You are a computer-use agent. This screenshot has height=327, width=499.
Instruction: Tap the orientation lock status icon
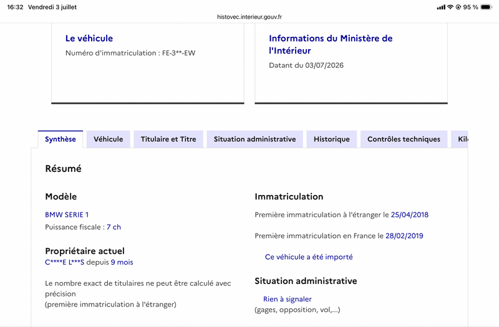pyautogui.click(x=458, y=7)
